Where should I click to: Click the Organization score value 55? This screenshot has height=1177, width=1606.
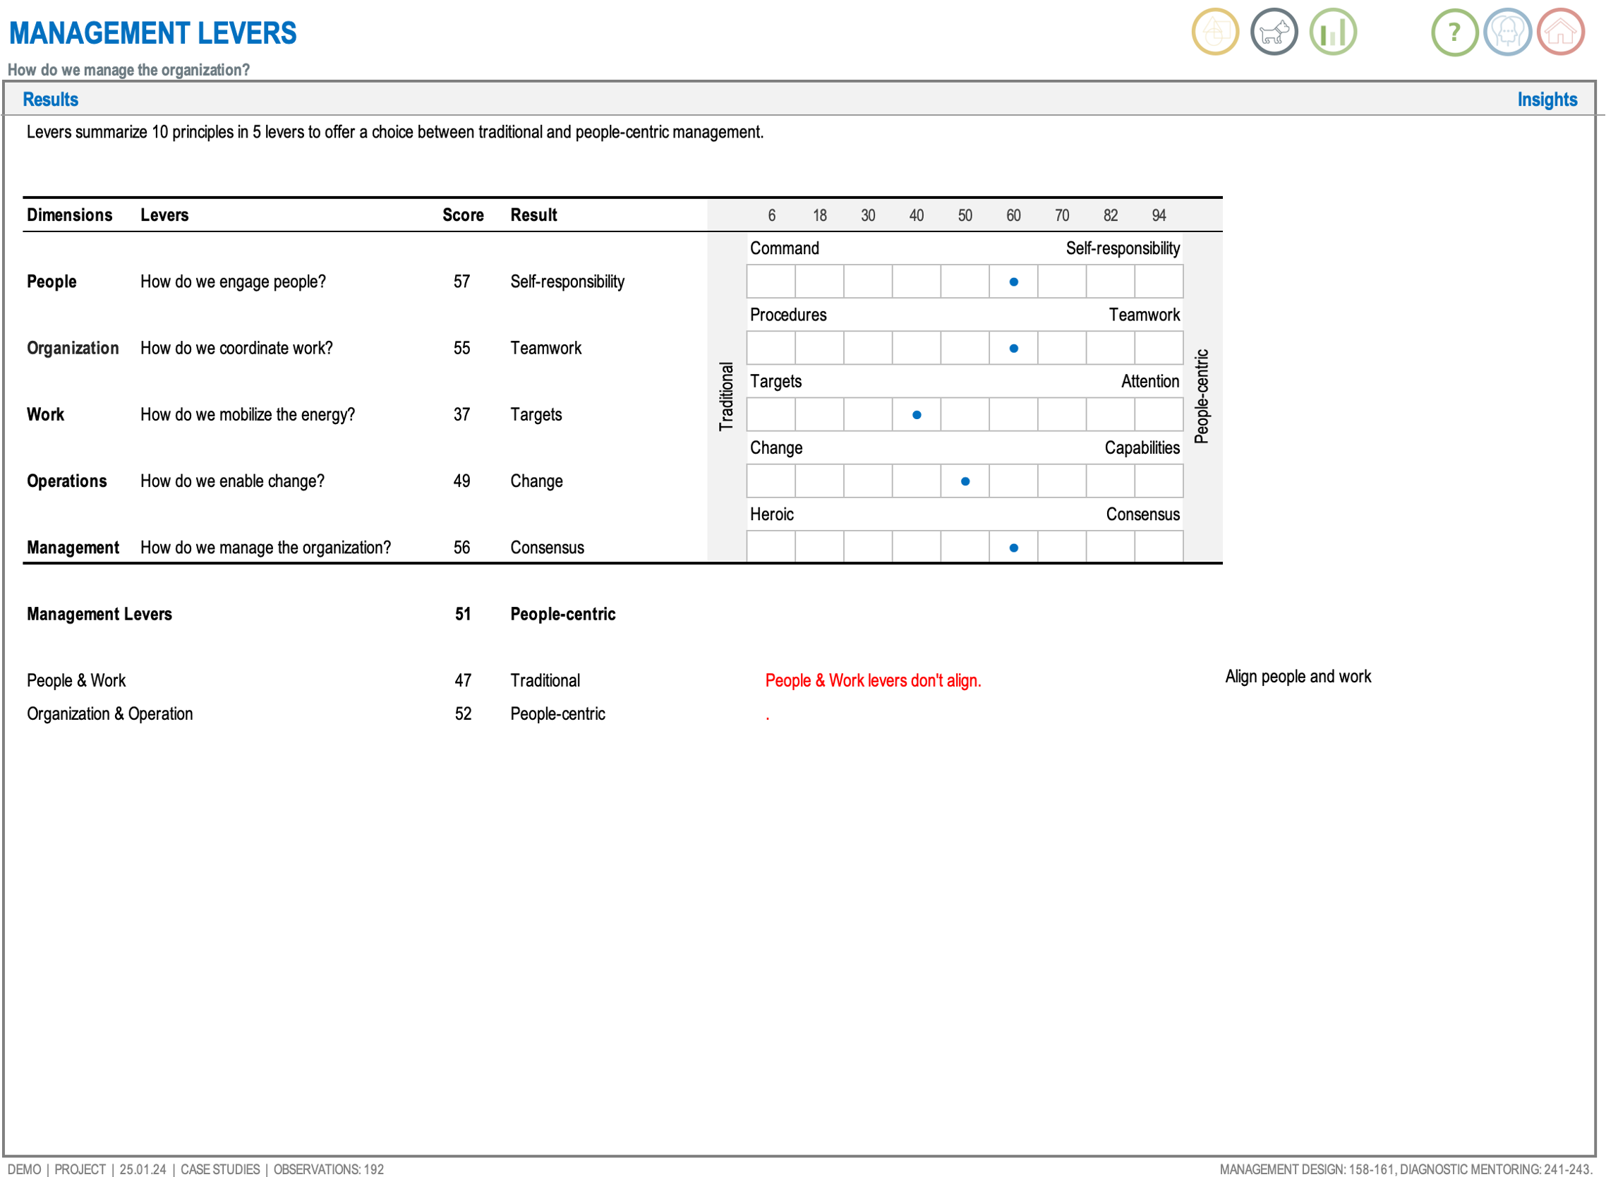click(x=461, y=349)
